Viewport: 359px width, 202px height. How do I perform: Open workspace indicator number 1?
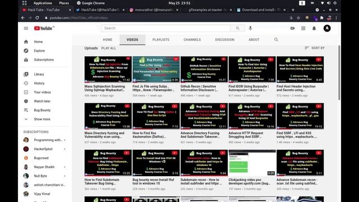click(x=302, y=3)
